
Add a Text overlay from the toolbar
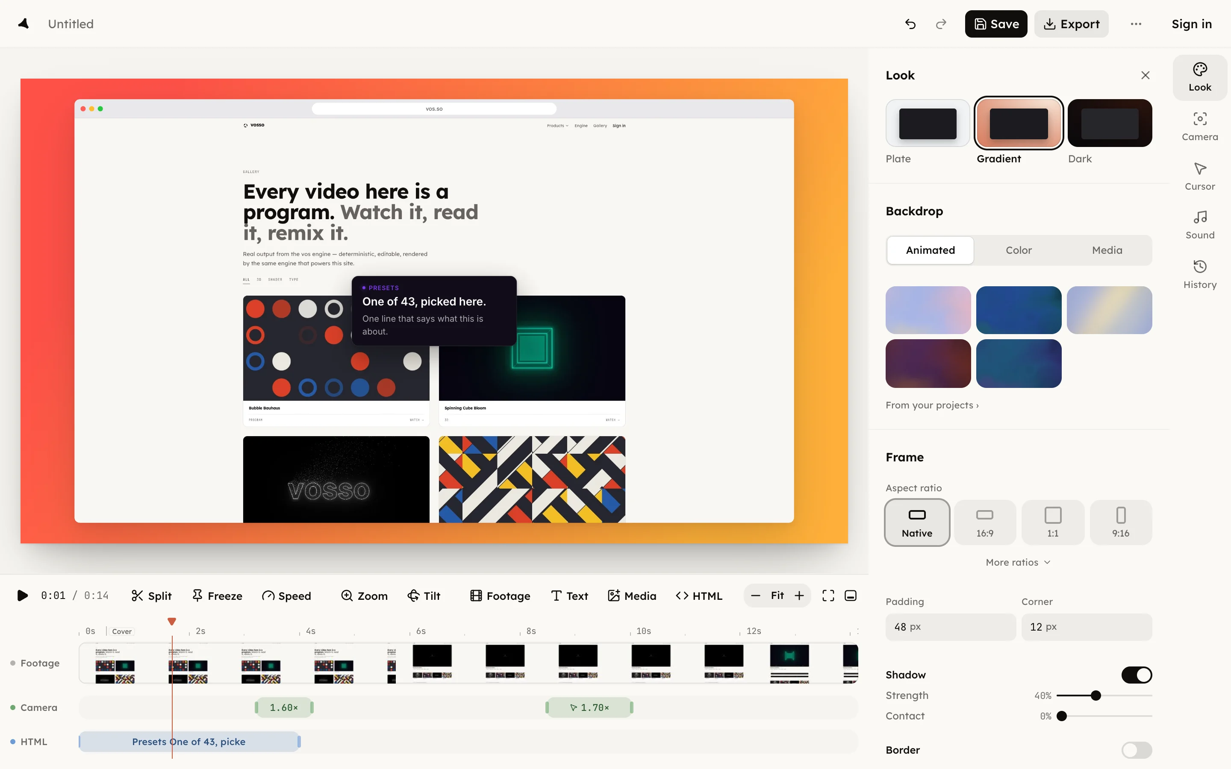click(x=569, y=596)
